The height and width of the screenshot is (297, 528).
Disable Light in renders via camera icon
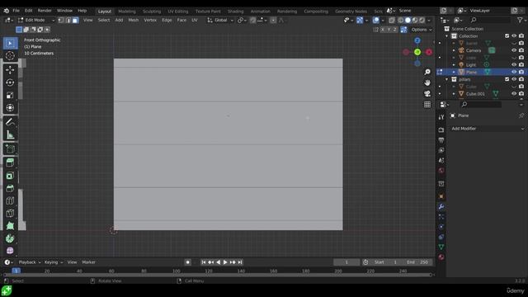tap(521, 64)
